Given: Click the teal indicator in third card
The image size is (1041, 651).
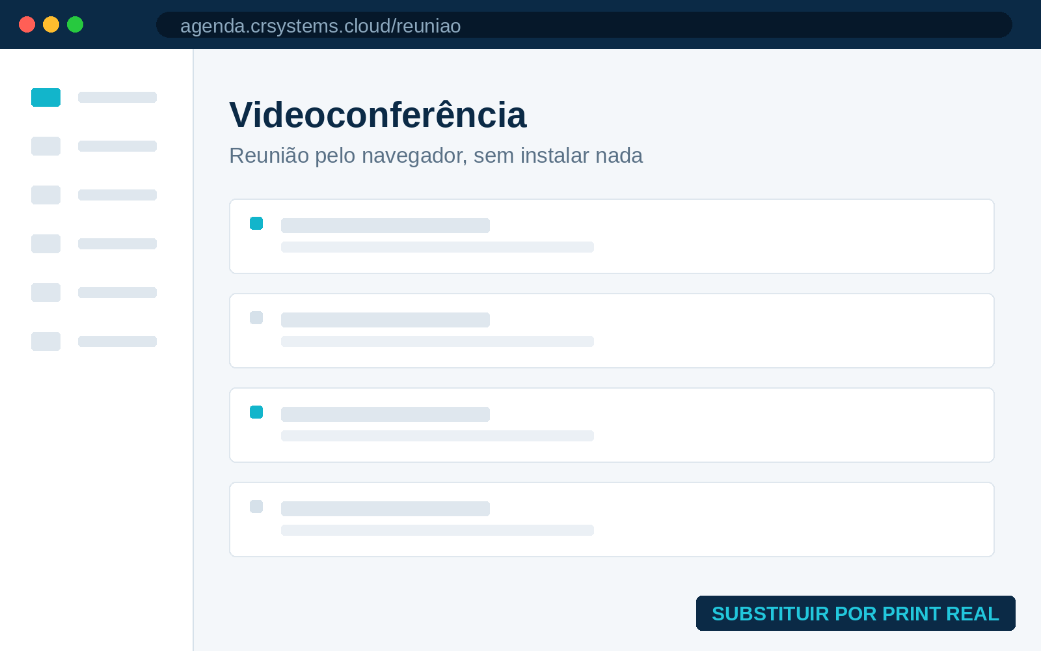Looking at the screenshot, I should [256, 412].
